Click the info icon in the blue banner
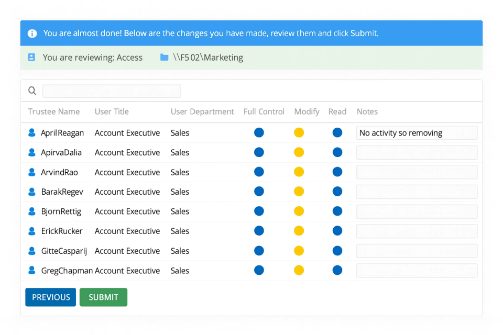Viewport: 503px width, 335px height. [x=32, y=32]
